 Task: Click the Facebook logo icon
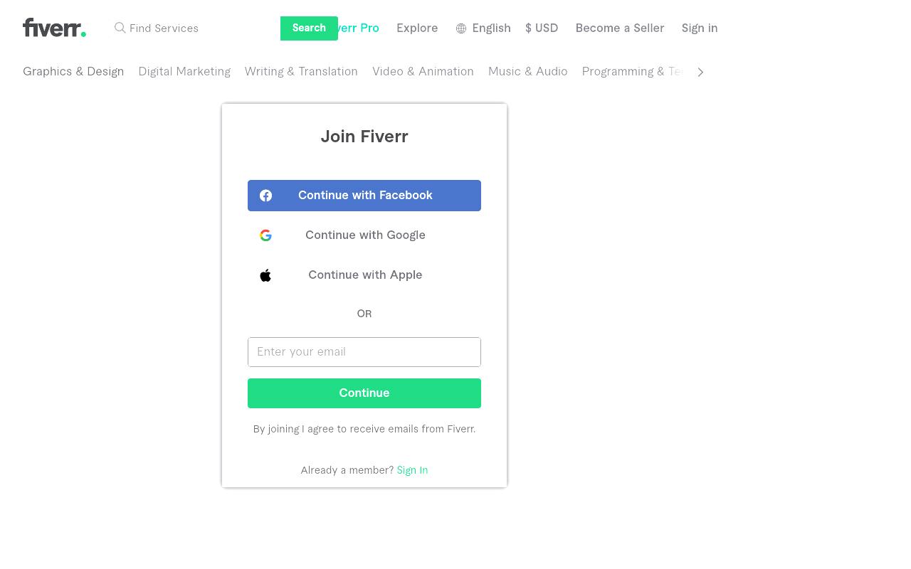click(265, 196)
